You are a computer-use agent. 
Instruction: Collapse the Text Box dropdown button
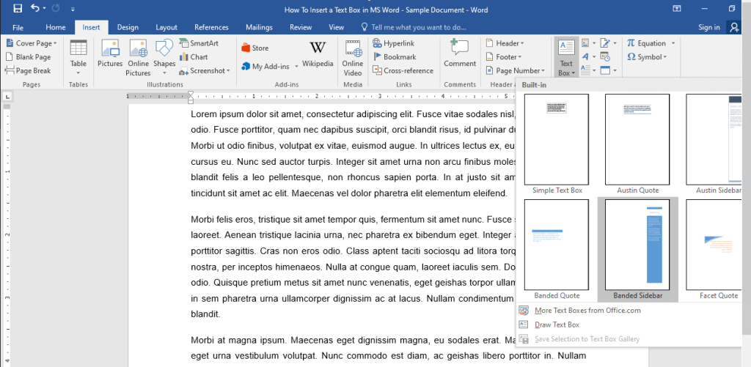pos(566,58)
